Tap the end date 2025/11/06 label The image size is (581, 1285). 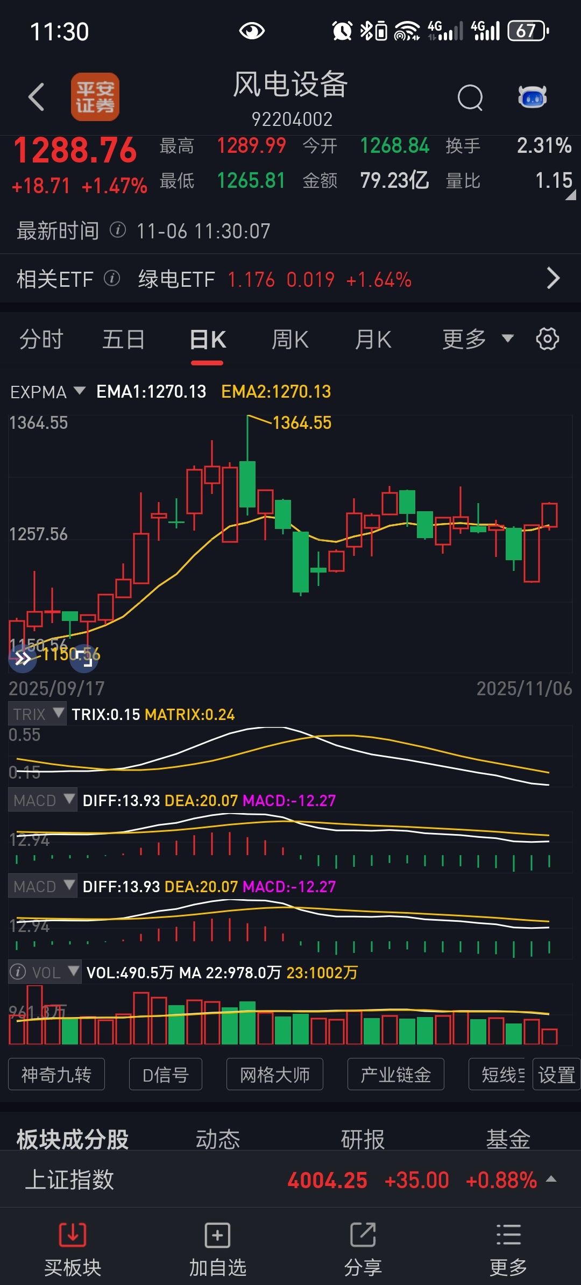(x=525, y=688)
